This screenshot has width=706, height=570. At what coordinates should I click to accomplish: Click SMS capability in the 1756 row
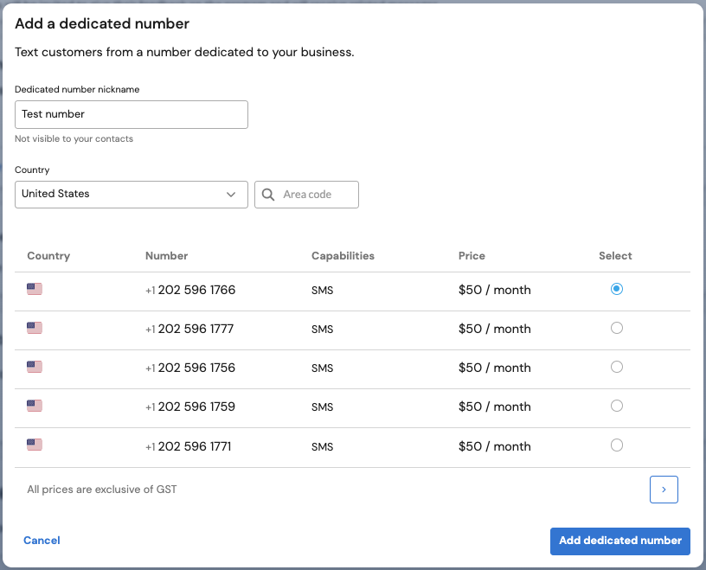pyautogui.click(x=323, y=368)
